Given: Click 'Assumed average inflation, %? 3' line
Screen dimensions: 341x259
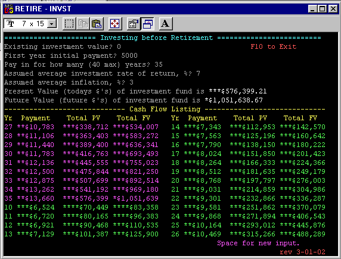Looking at the screenshot, I should click(x=69, y=82).
